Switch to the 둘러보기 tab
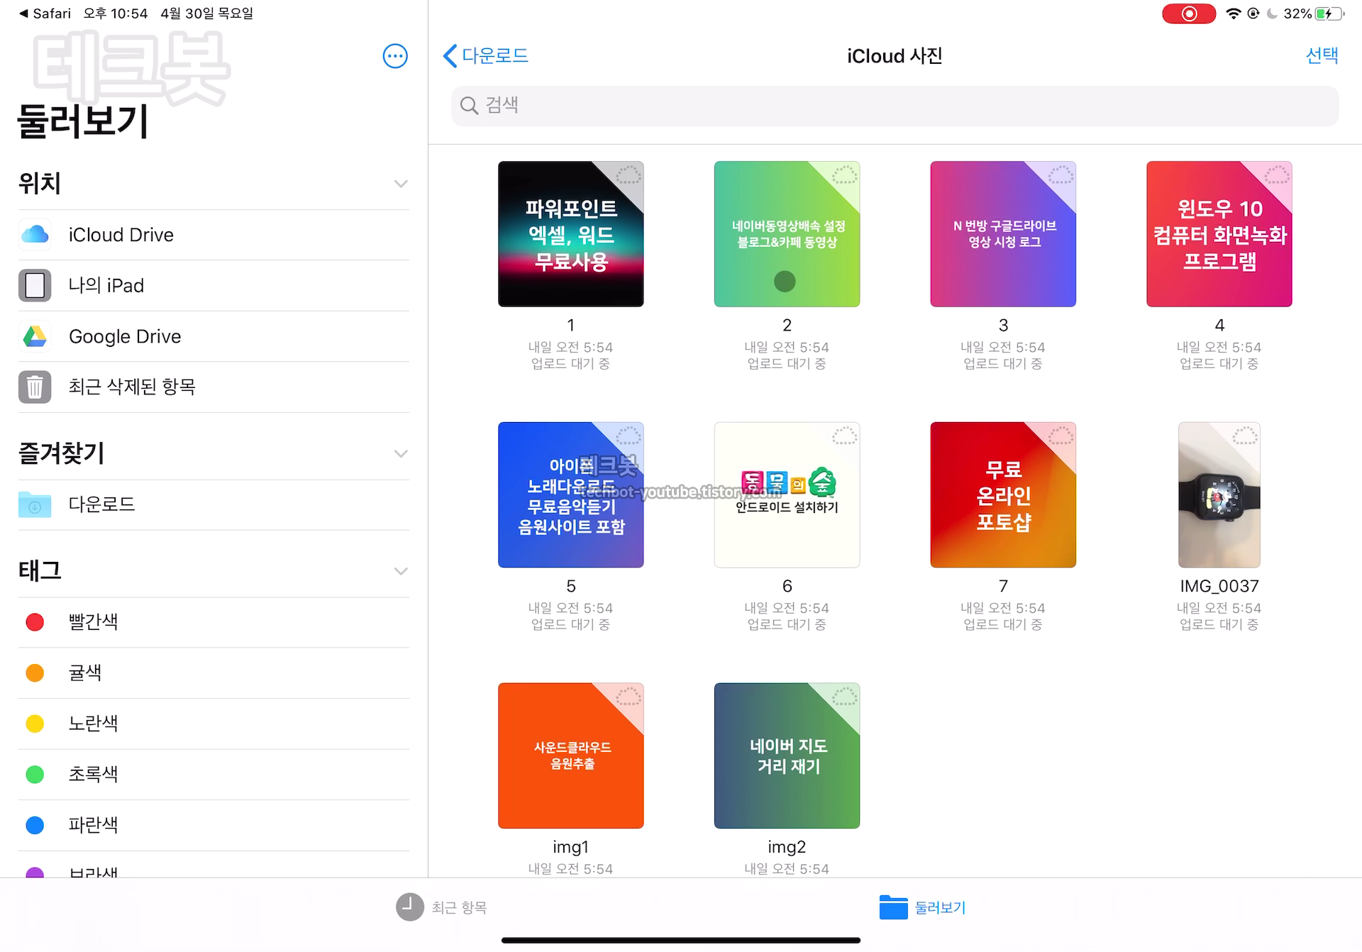 tap(922, 907)
